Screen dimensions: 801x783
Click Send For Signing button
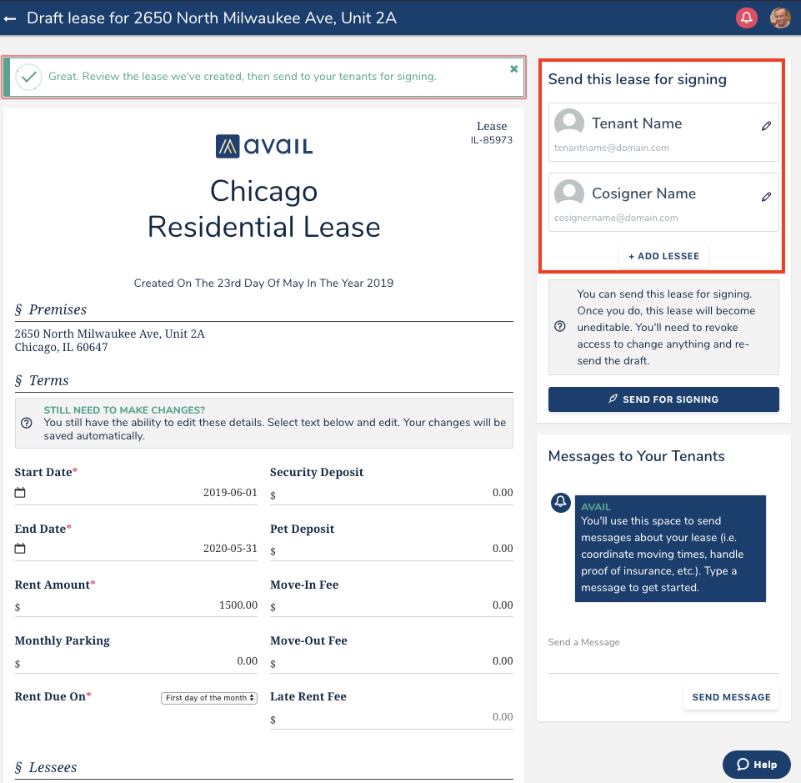coord(663,399)
